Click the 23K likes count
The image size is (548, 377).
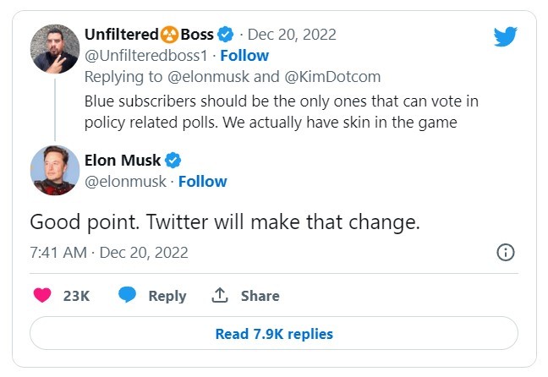pos(76,296)
